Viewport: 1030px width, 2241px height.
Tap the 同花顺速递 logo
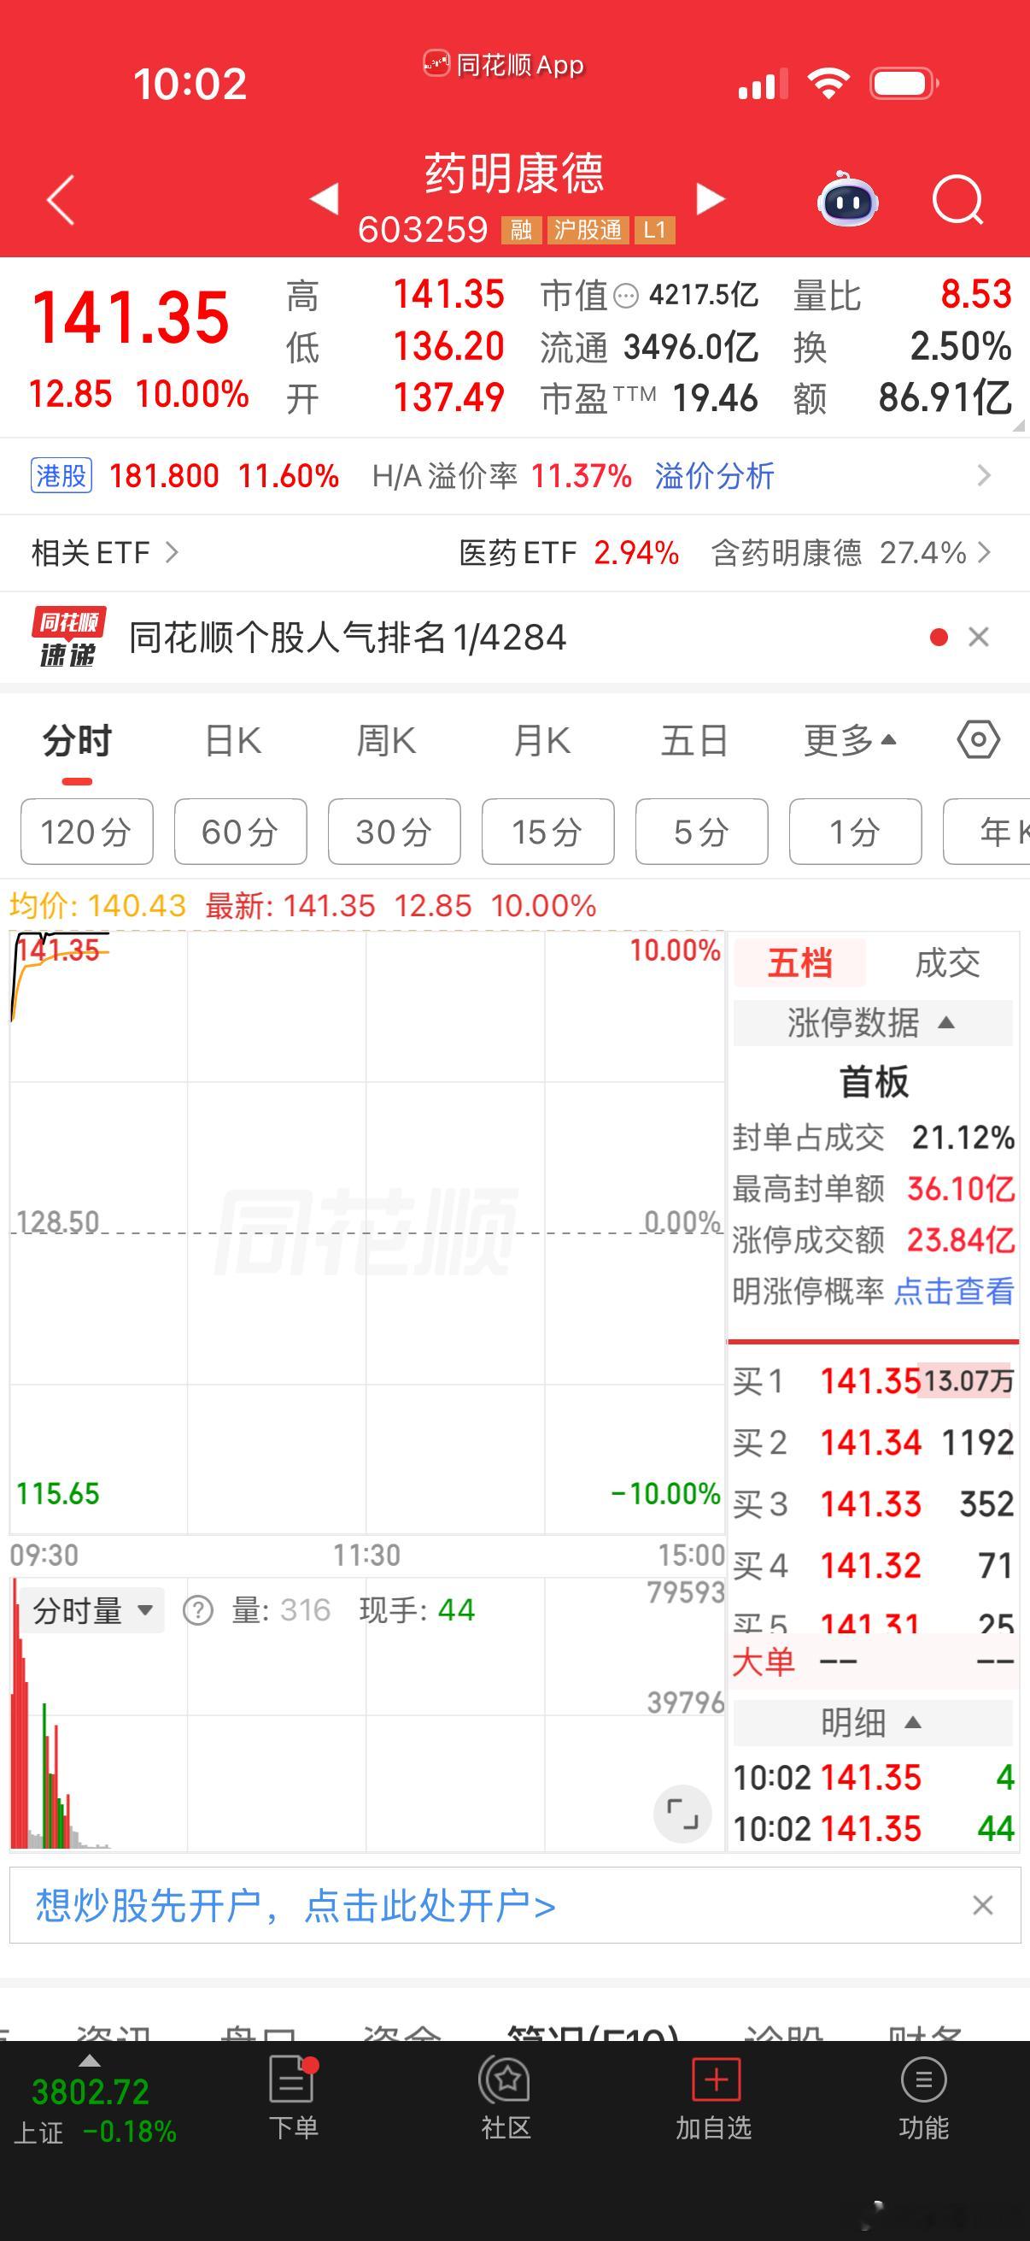pyautogui.click(x=68, y=637)
